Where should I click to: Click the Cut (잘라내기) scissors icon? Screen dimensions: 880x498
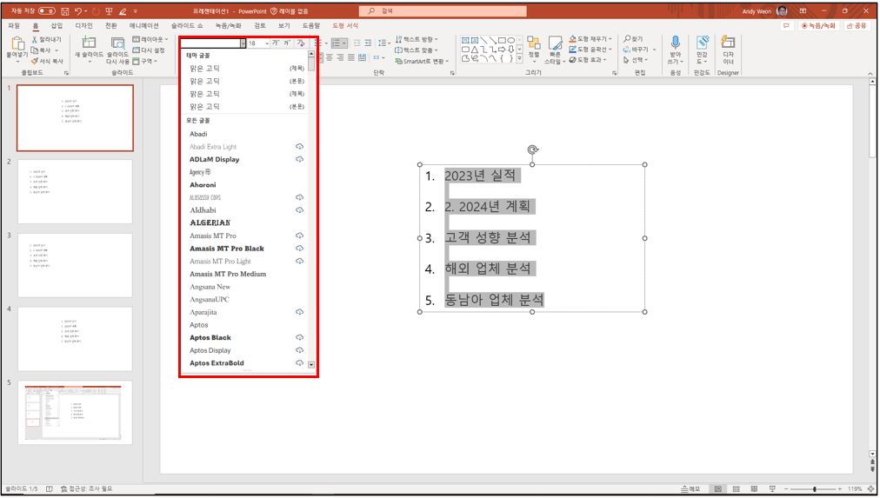[x=35, y=40]
